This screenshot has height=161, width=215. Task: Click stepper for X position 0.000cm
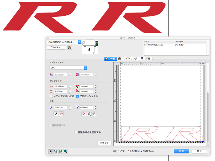coord(70,107)
